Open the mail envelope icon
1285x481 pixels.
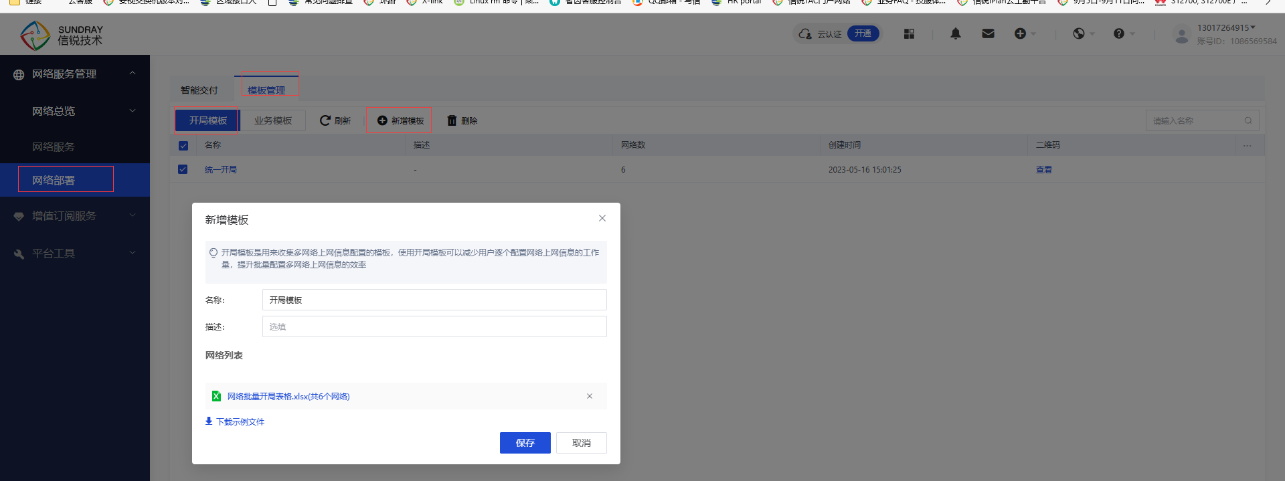click(x=988, y=33)
